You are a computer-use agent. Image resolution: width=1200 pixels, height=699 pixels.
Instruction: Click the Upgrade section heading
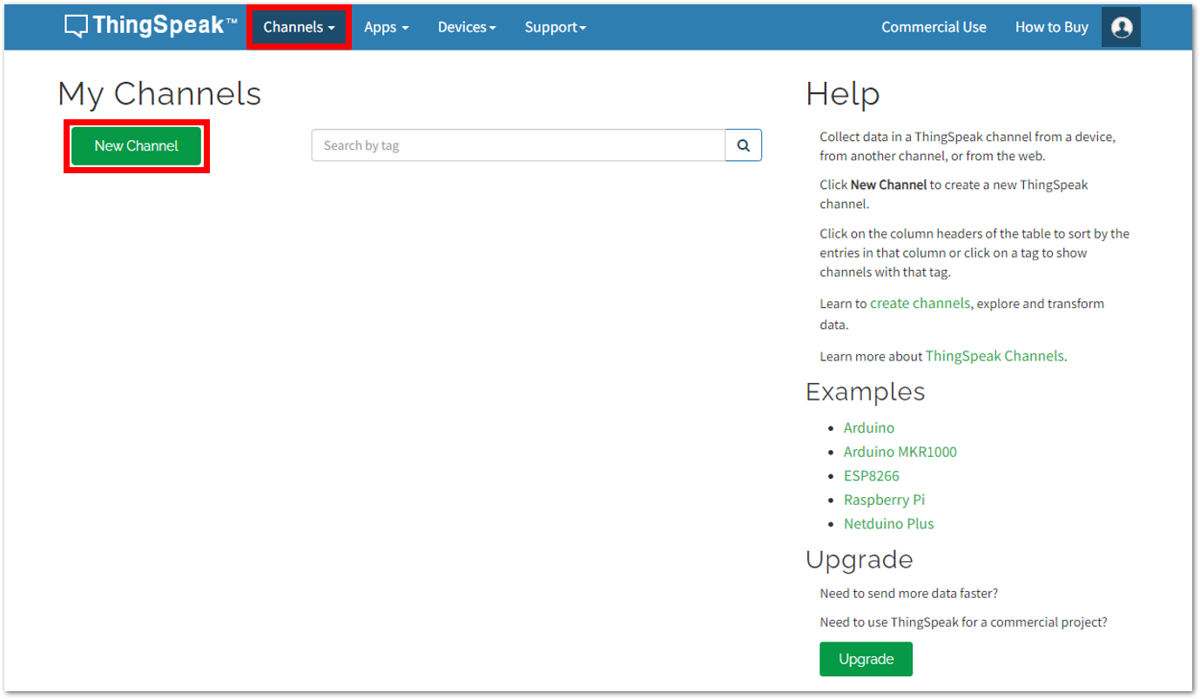pyautogui.click(x=860, y=560)
